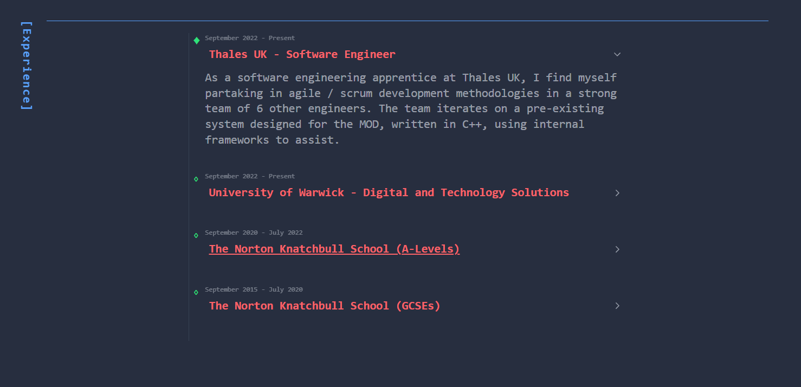The width and height of the screenshot is (801, 387).
Task: Click the Thales UK - Software Engineer heading
Action: click(x=302, y=54)
